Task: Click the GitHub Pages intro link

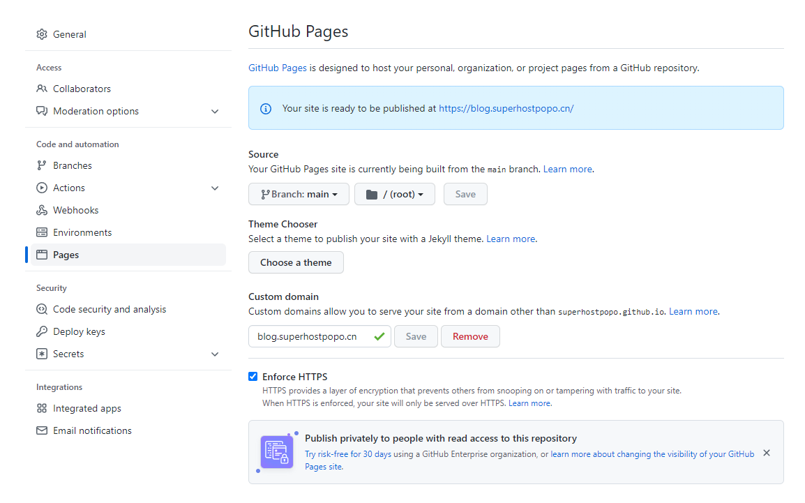Action: click(x=277, y=68)
